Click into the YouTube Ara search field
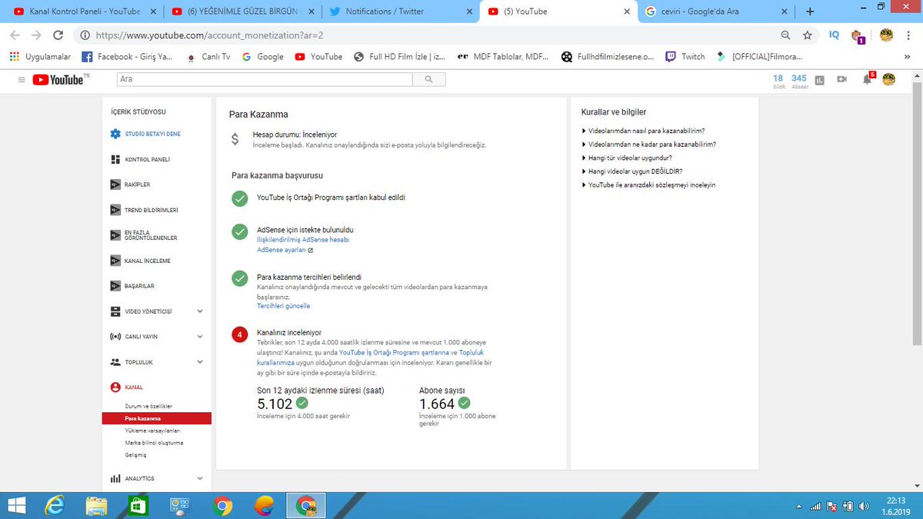 (x=265, y=79)
